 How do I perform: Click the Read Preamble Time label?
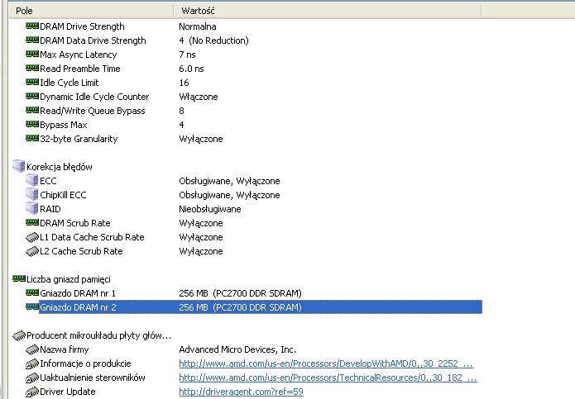coord(80,69)
